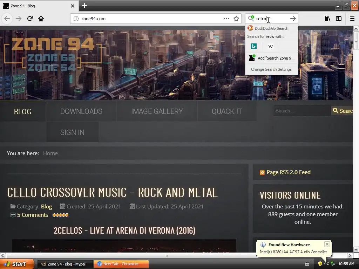The width and height of the screenshot is (359, 269).
Task: Open the browser home page
Action: [41, 19]
